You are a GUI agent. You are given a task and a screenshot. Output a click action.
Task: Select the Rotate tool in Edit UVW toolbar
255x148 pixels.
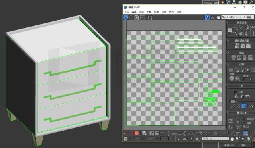point(131,17)
